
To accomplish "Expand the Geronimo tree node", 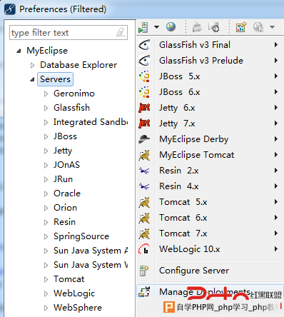I will pyautogui.click(x=46, y=94).
